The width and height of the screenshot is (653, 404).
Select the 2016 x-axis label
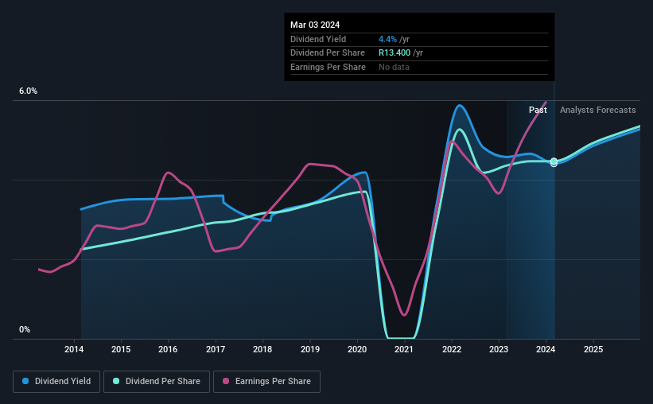(x=168, y=349)
